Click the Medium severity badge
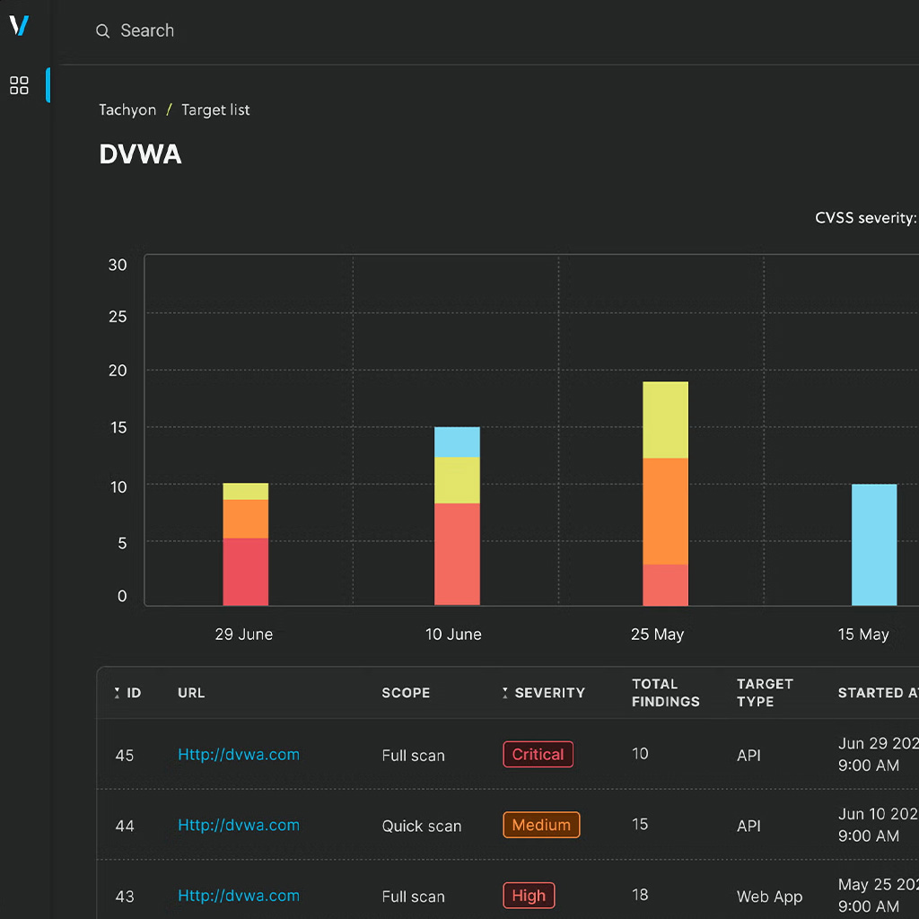The height and width of the screenshot is (919, 919). (x=541, y=826)
